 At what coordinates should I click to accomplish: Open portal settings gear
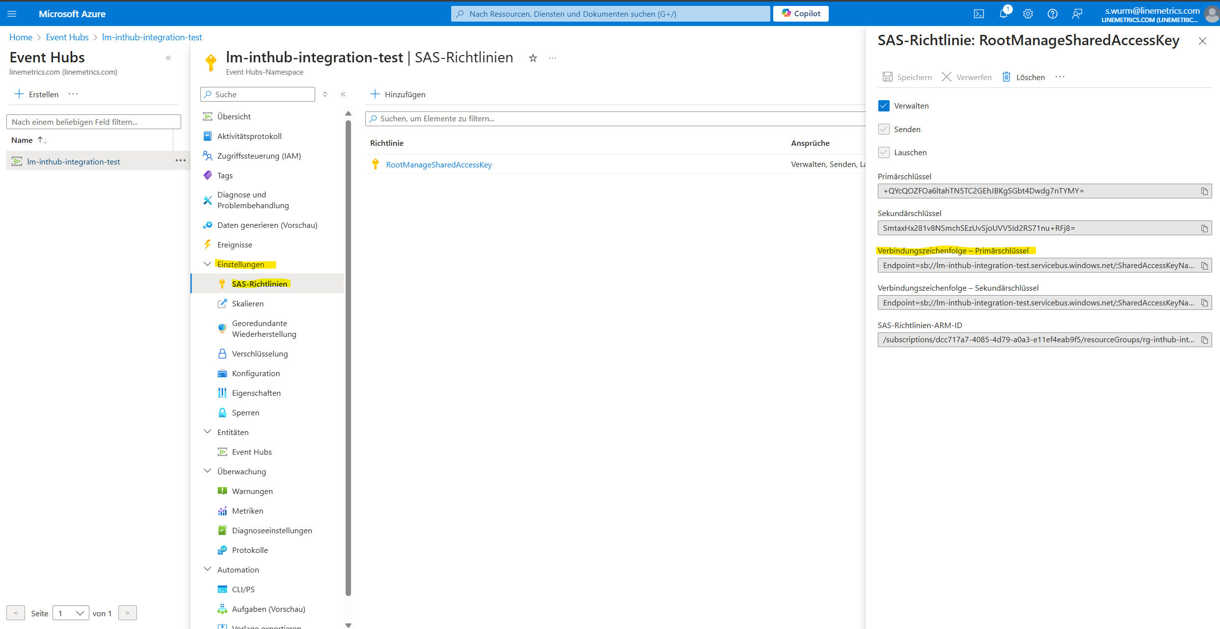1028,14
